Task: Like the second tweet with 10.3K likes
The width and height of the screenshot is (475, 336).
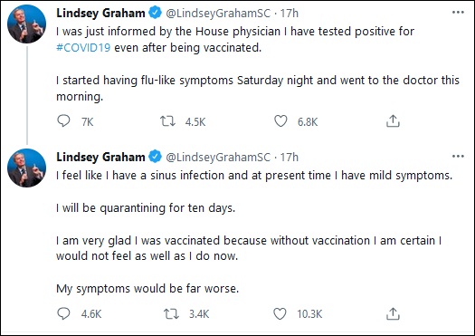Action: 280,313
